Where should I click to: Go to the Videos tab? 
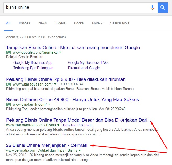pos(60,23)
